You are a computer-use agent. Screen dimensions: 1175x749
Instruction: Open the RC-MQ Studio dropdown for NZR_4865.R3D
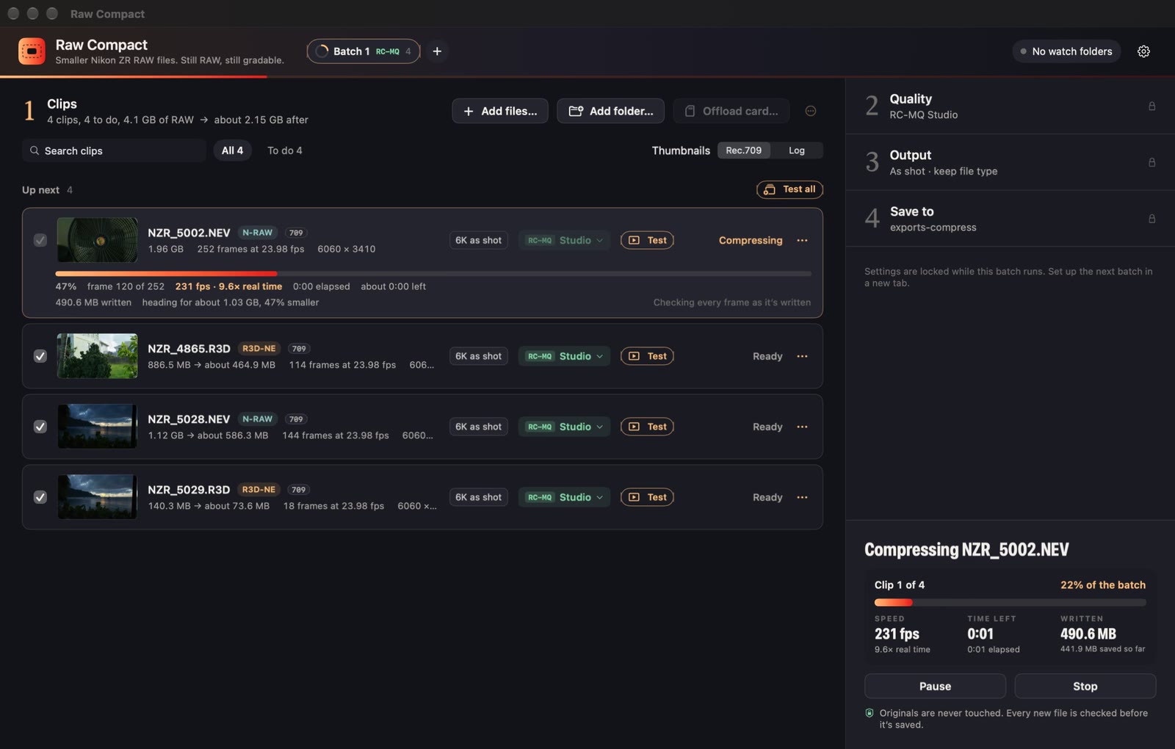click(x=564, y=356)
